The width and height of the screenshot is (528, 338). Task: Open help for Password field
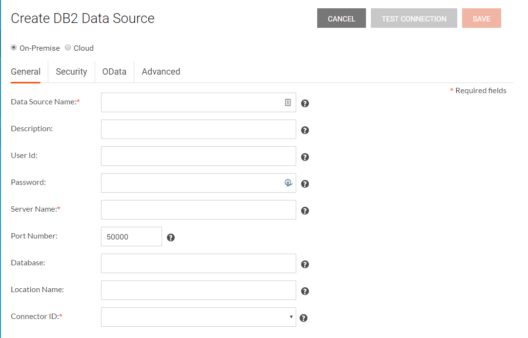pos(305,184)
